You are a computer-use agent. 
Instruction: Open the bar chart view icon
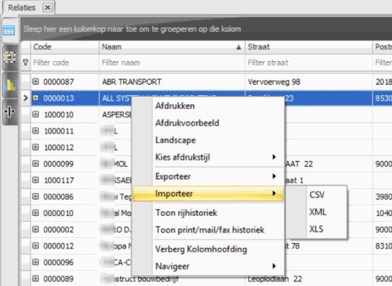coord(10,85)
